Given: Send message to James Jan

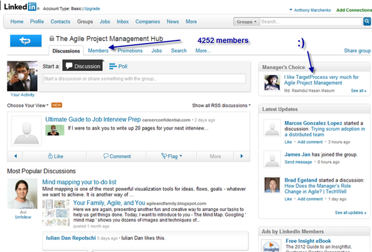Looking at the screenshot, I should pos(298,162).
